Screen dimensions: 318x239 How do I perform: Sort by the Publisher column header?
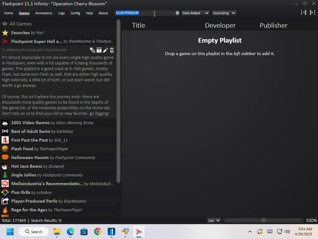273,26
